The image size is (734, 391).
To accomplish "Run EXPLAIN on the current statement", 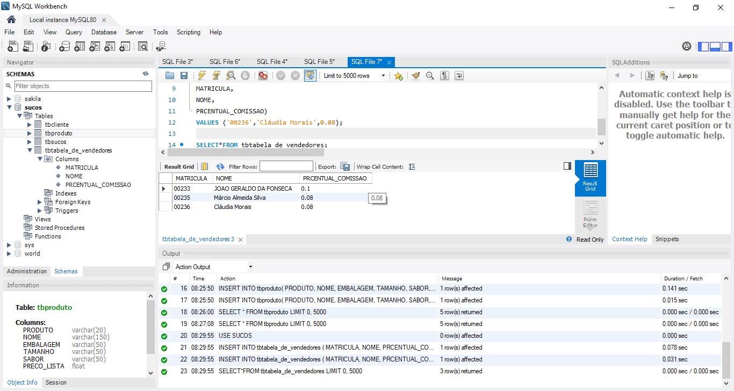I will click(231, 76).
